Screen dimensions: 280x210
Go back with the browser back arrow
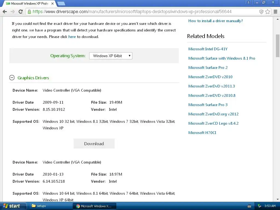[5, 12]
